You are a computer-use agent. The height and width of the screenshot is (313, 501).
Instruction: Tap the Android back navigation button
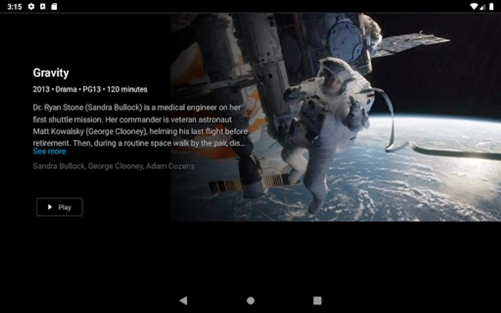coord(183,300)
